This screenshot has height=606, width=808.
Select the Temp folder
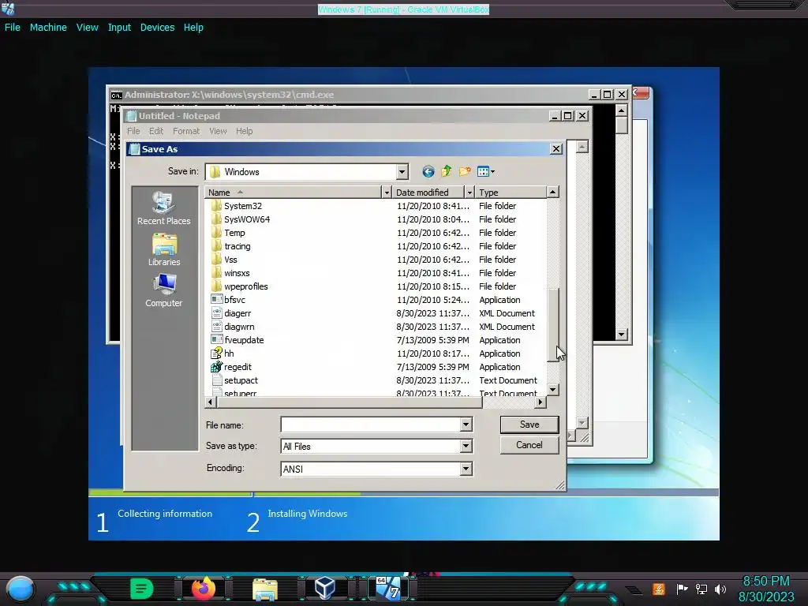tap(234, 233)
